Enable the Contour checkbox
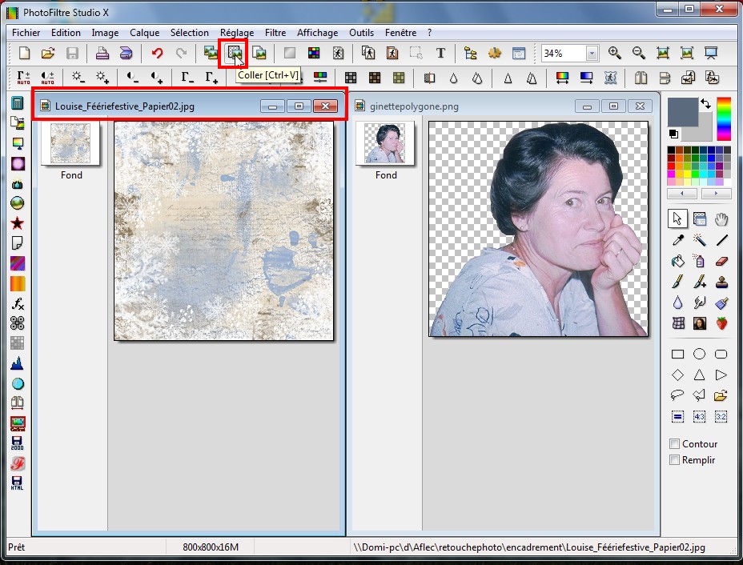Image resolution: width=743 pixels, height=565 pixels. (x=674, y=444)
